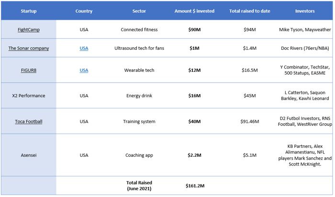Click the USA link in The Sonar company row

(84, 48)
